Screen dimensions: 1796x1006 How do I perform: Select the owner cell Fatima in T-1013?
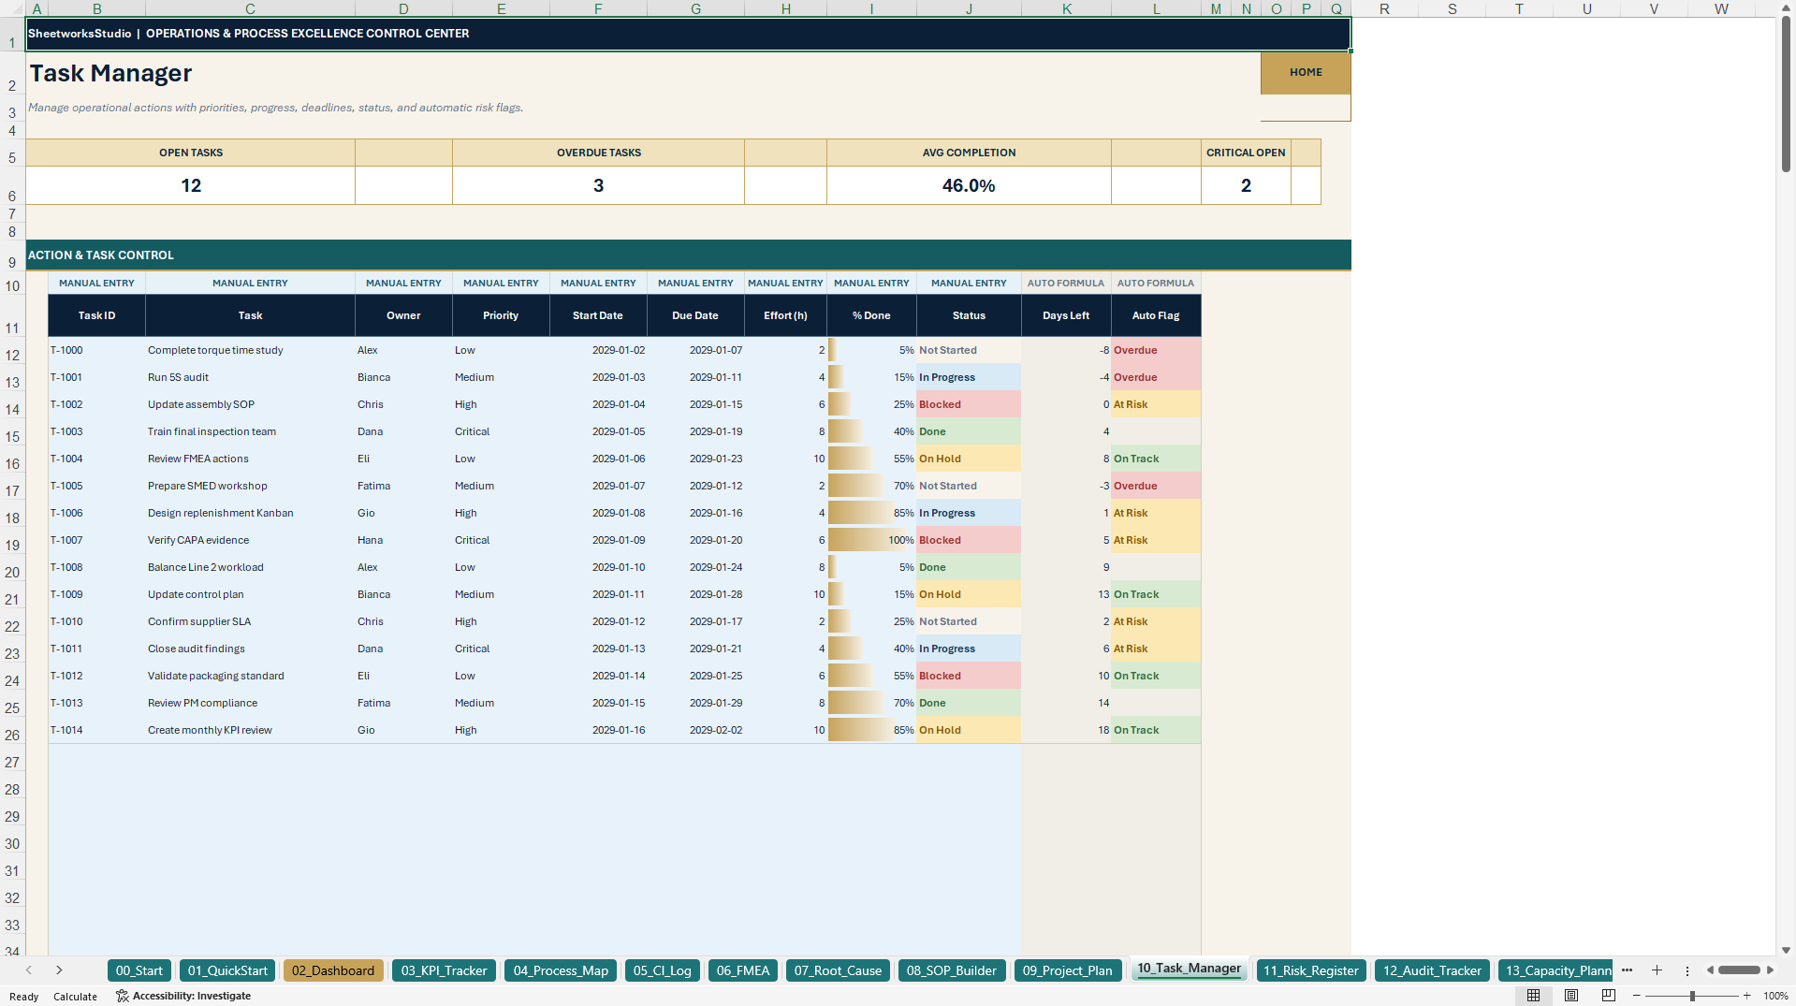403,704
